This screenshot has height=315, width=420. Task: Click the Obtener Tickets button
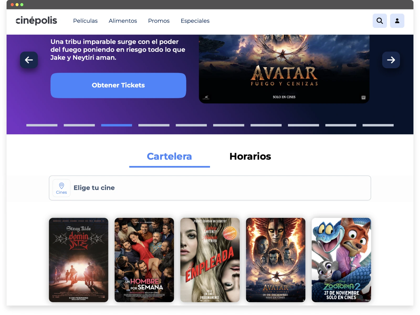118,85
